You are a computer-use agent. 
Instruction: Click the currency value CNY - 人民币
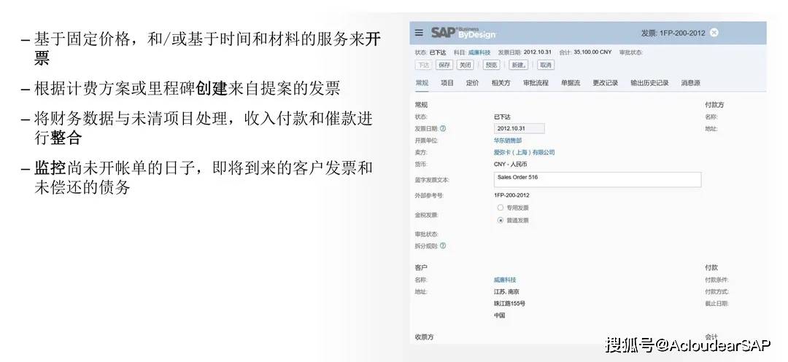pyautogui.click(x=511, y=165)
